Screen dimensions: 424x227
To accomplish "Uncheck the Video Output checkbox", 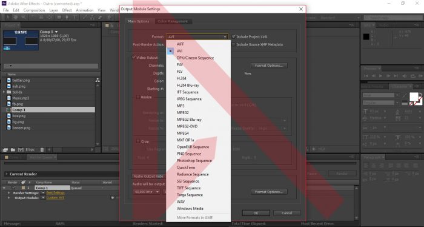I will tap(134, 58).
